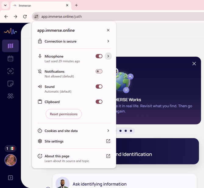Click the microphone icon
Viewport: 204px width, 188px height.
[x=40, y=56]
